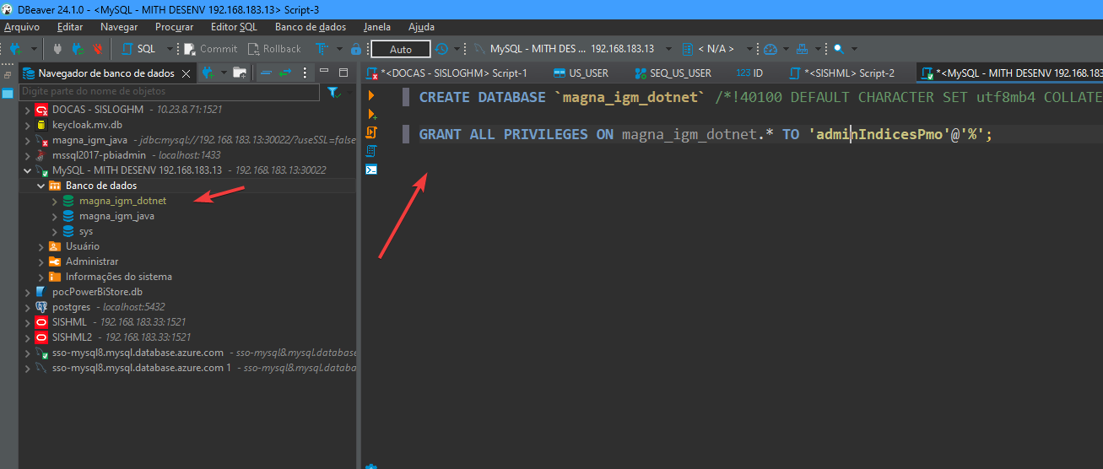This screenshot has width=1103, height=469.
Task: Click the object name search field
Action: (169, 91)
